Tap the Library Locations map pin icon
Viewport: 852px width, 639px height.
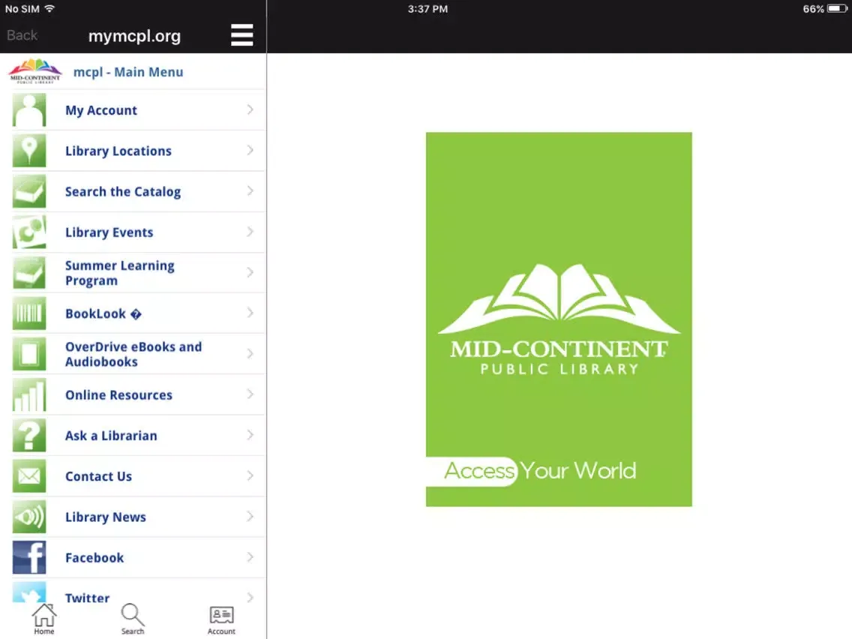[x=29, y=151]
